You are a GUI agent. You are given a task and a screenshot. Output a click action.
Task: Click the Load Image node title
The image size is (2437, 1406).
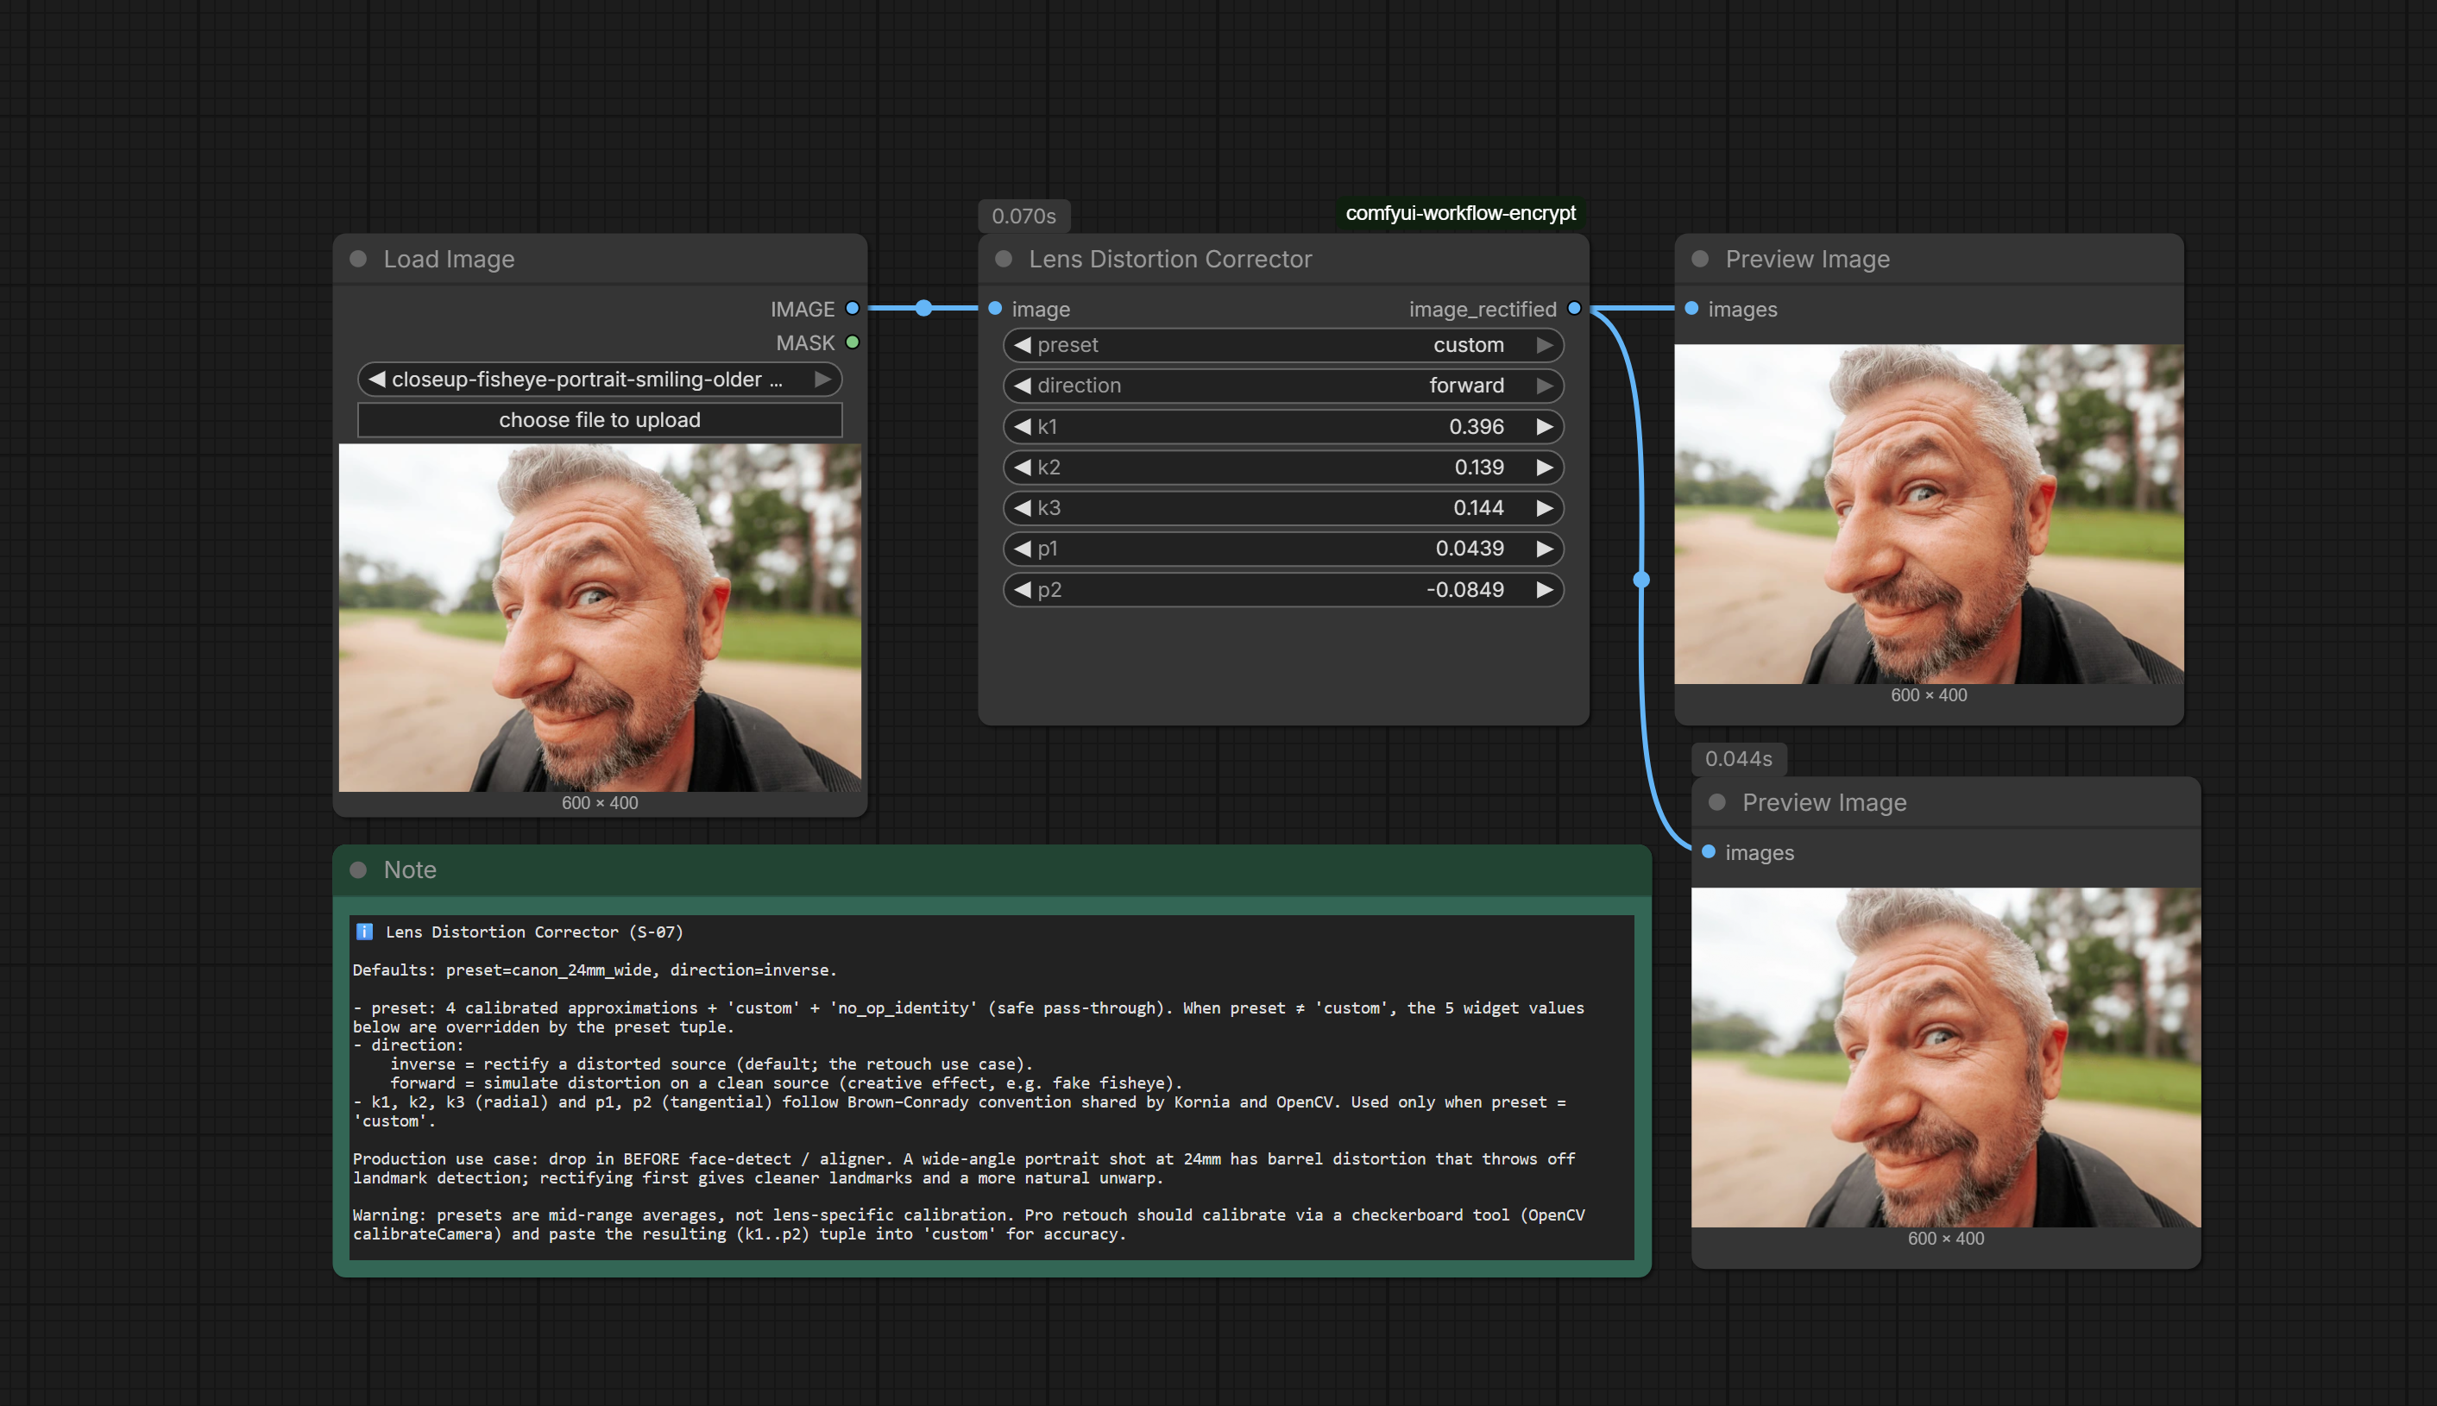click(449, 259)
